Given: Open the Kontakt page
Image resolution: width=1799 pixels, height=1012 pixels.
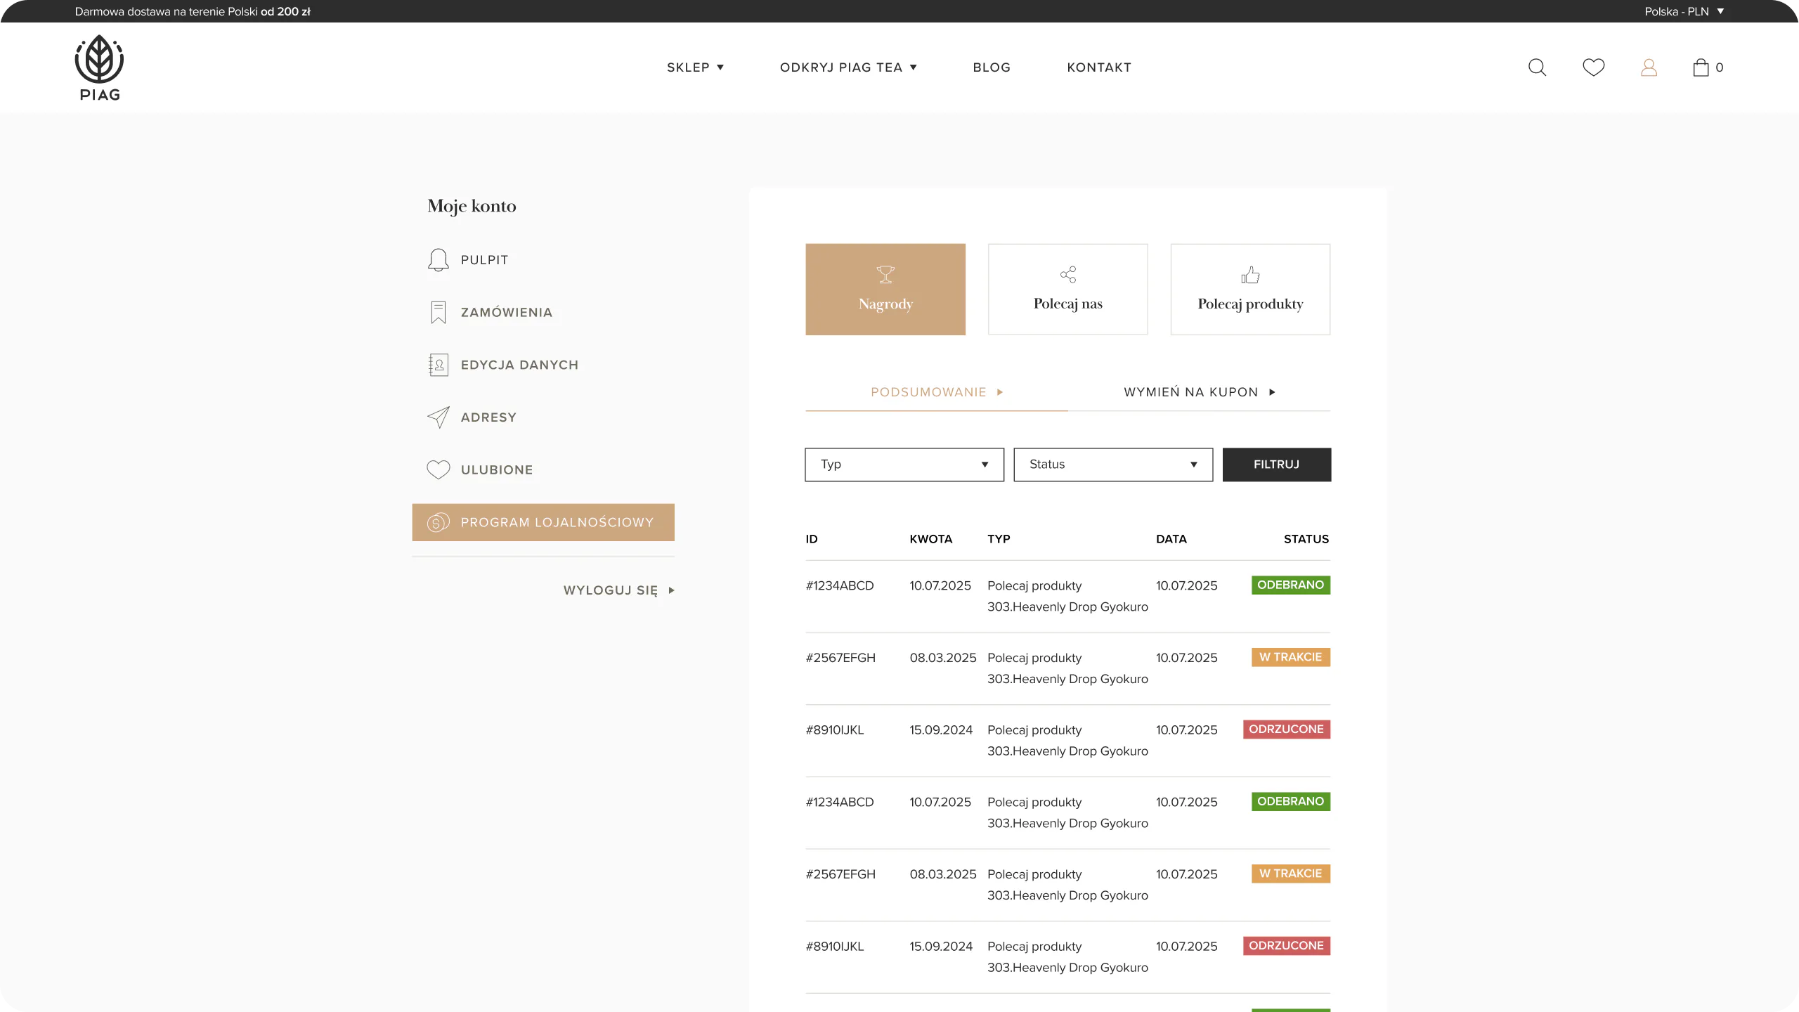Looking at the screenshot, I should (x=1099, y=67).
